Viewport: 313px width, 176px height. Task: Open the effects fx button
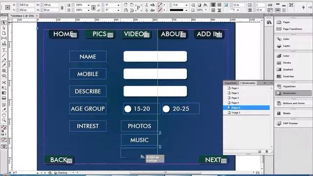pos(205,5)
